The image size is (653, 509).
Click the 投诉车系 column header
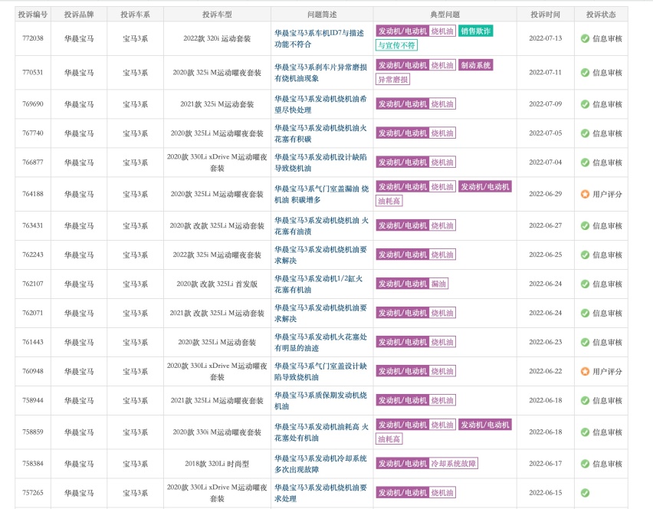click(136, 15)
